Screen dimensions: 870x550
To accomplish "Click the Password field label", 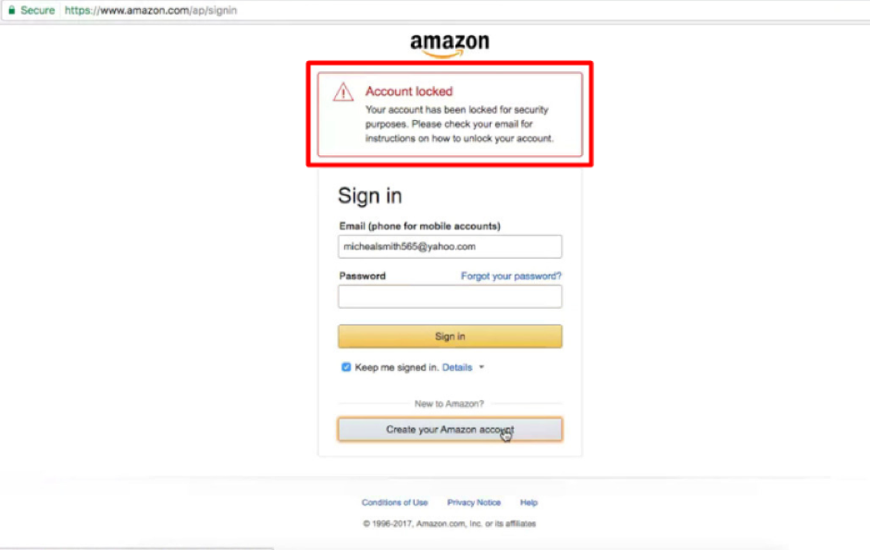I will click(362, 275).
